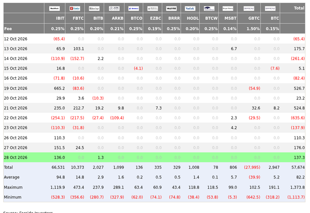Click the Invesco logo above BTCO
This screenshot has height=213, width=310.
point(134,9)
